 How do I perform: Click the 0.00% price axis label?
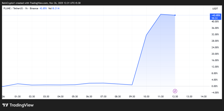215,86
